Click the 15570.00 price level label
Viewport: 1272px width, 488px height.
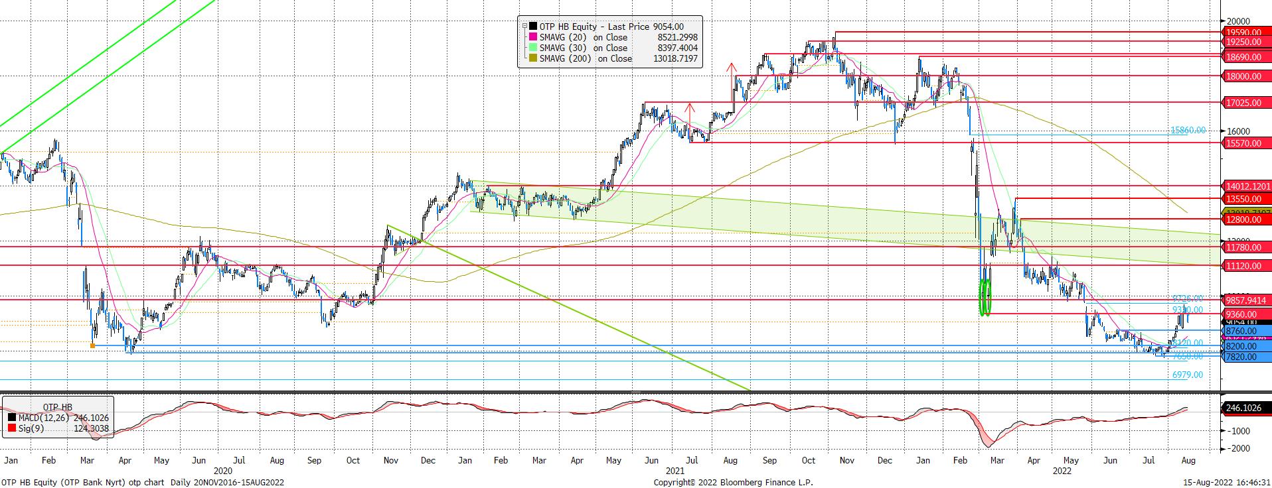pyautogui.click(x=1246, y=143)
